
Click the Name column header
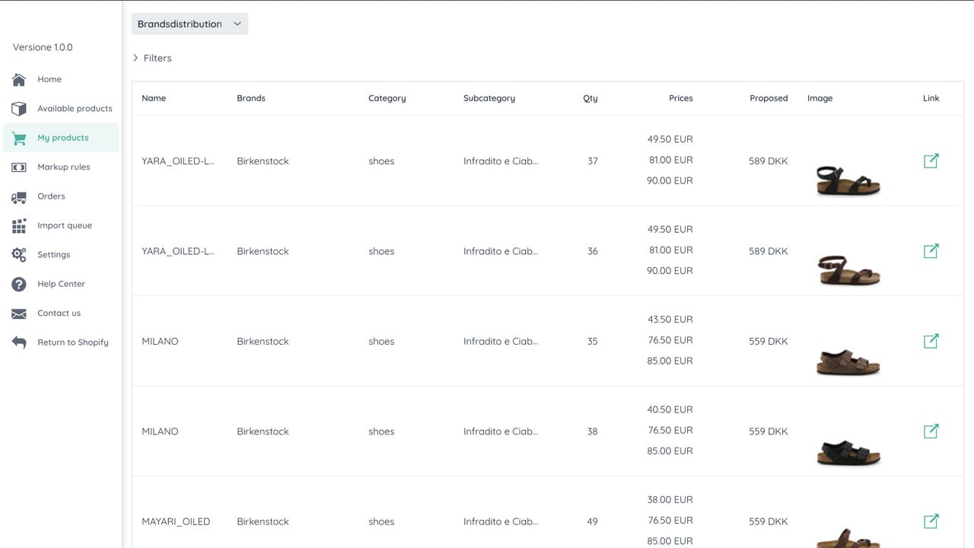click(x=154, y=98)
